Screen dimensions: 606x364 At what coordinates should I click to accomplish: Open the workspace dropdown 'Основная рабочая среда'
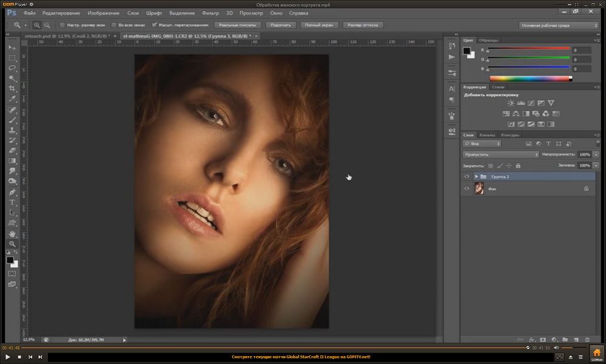559,25
